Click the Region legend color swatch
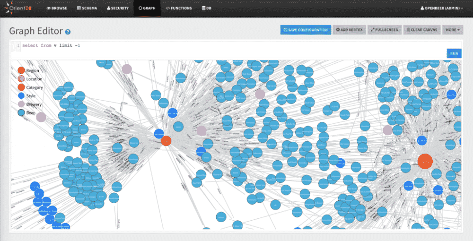 (x=21, y=70)
